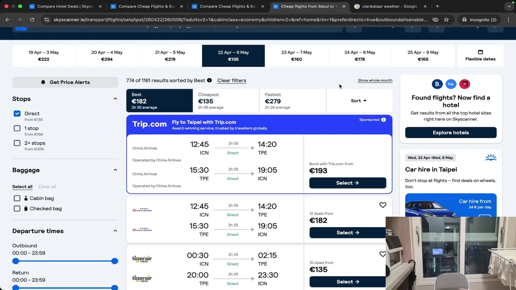Collapse the Departure times section
The height and width of the screenshot is (290, 516).
115,231
